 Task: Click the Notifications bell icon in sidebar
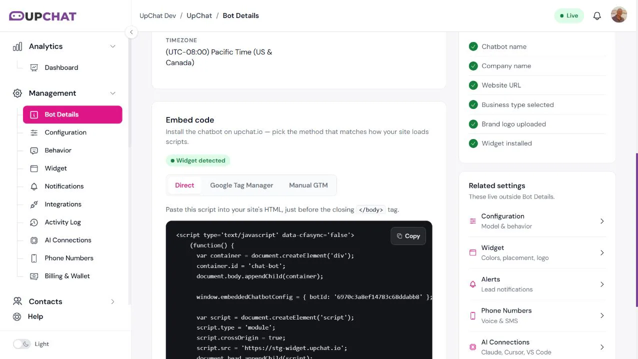pyautogui.click(x=34, y=186)
